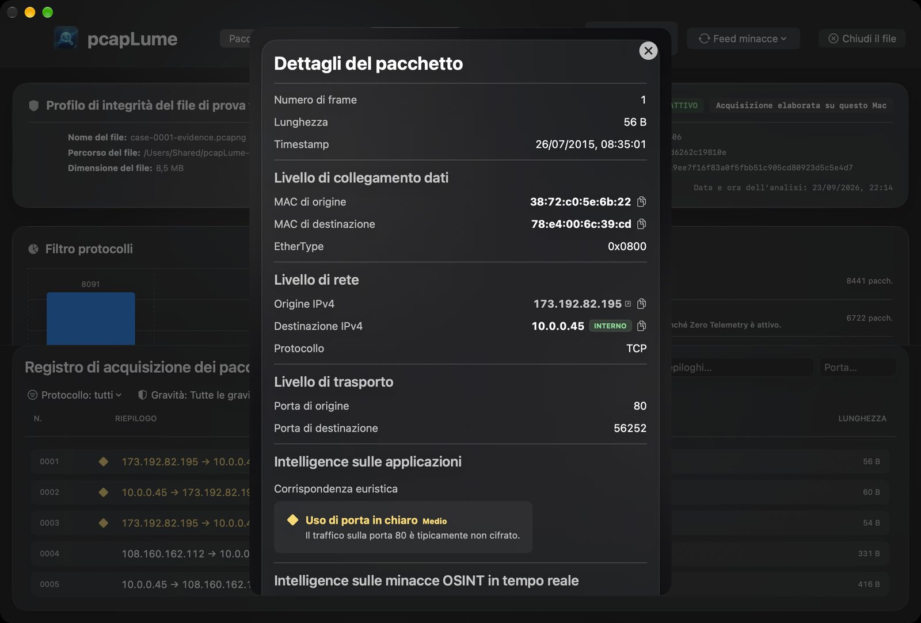
Task: Click the INTERNO badge next to 10.0.0.45
Action: point(610,326)
